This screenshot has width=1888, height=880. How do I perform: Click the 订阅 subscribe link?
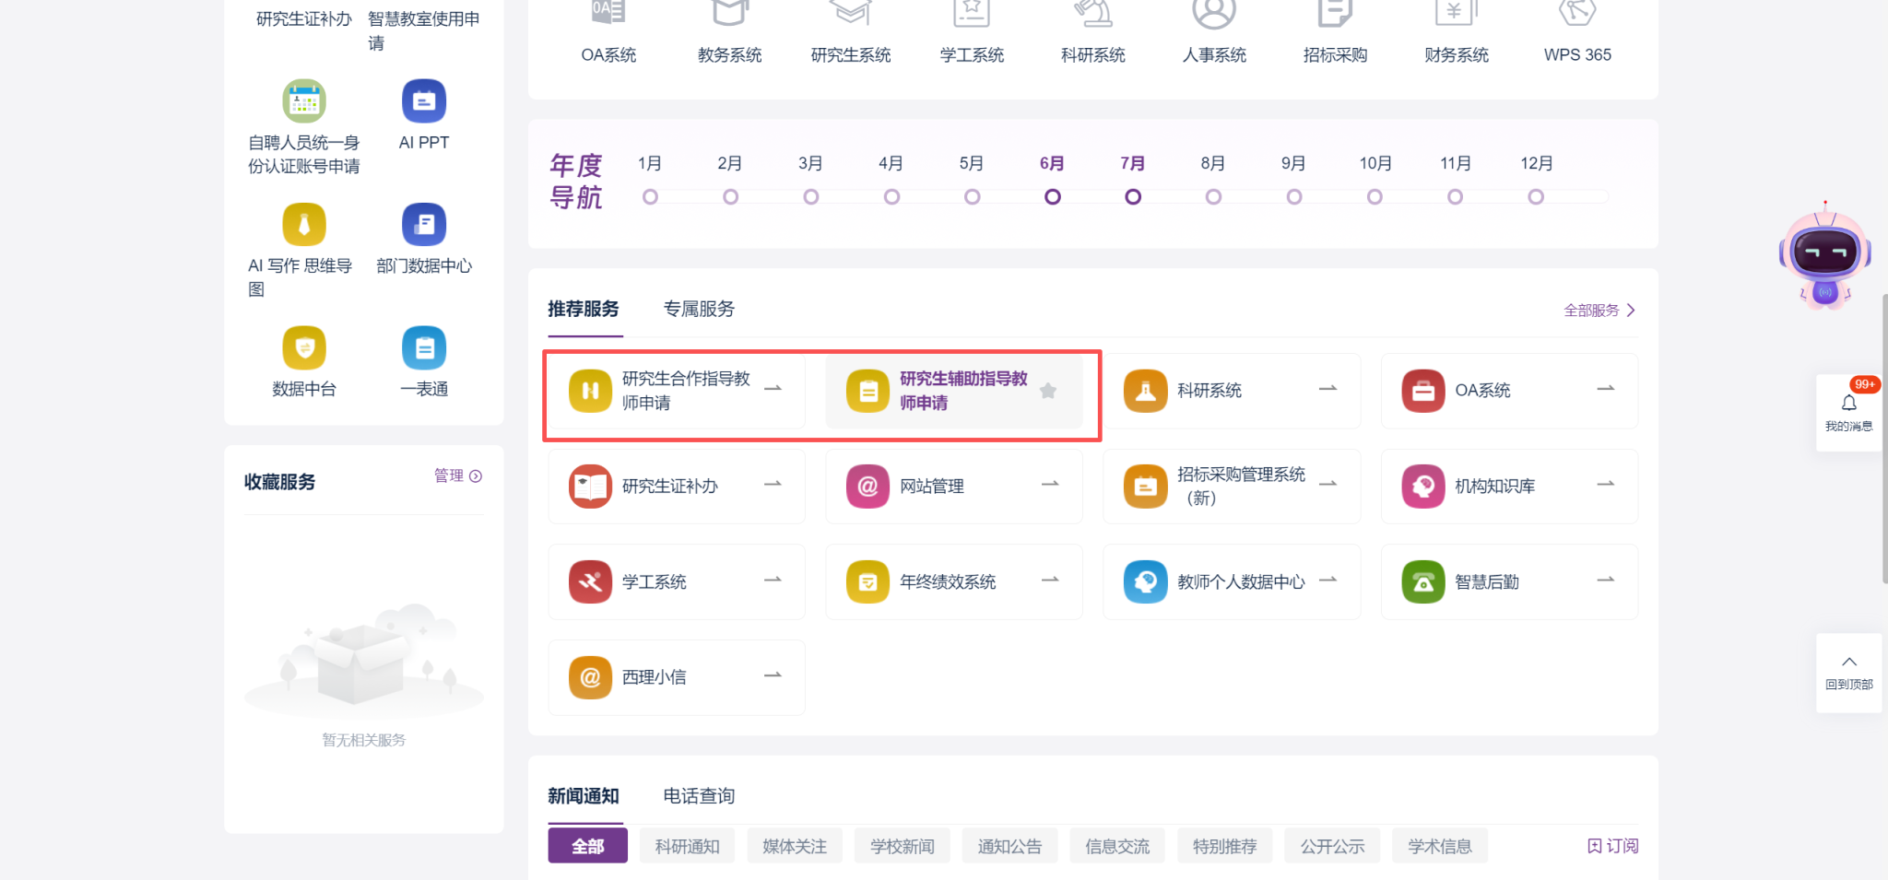1612,846
